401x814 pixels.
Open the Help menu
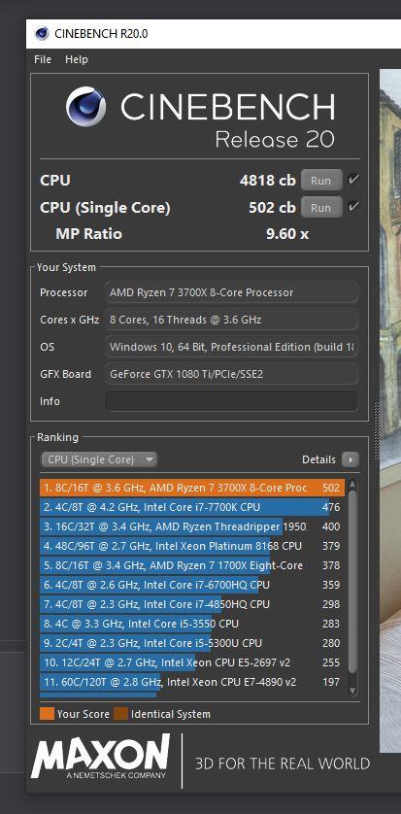pos(77,59)
